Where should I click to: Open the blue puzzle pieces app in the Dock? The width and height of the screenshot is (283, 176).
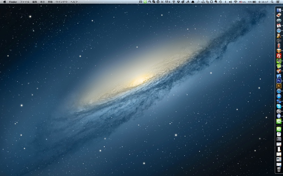click(x=279, y=101)
